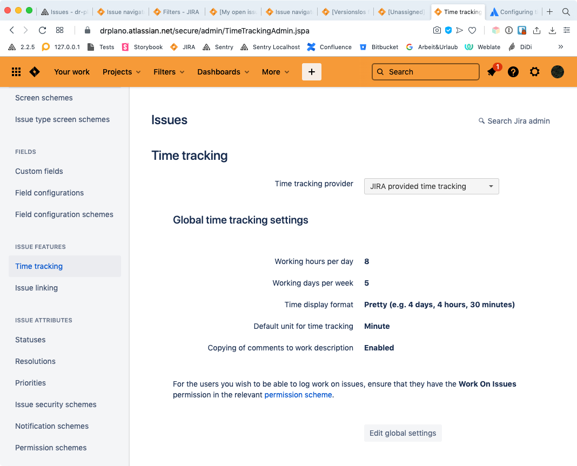
Task: Open Resolutions in the sidebar
Action: [x=35, y=362]
